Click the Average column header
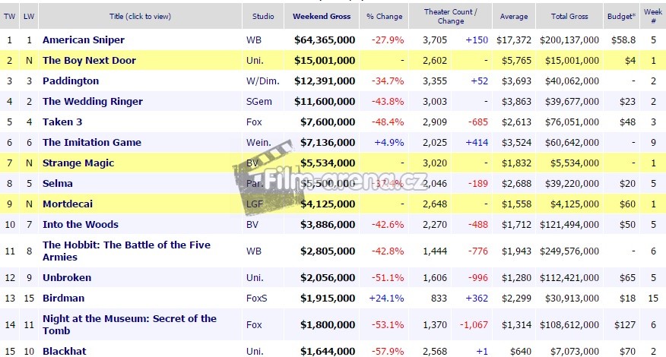 click(513, 16)
